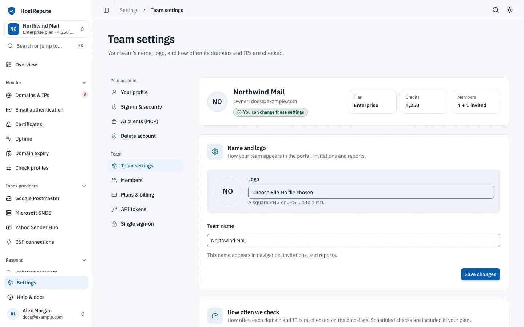
Task: Collapse the Respond section chevron
Action: pos(84,260)
